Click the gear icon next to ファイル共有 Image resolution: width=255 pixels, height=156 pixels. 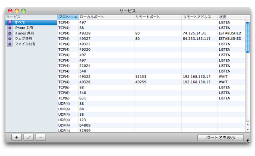point(10,44)
